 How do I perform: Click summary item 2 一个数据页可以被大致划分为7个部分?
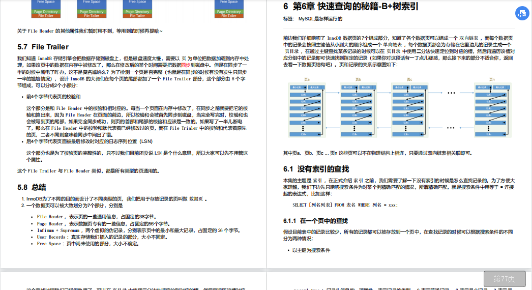[x=72, y=206]
